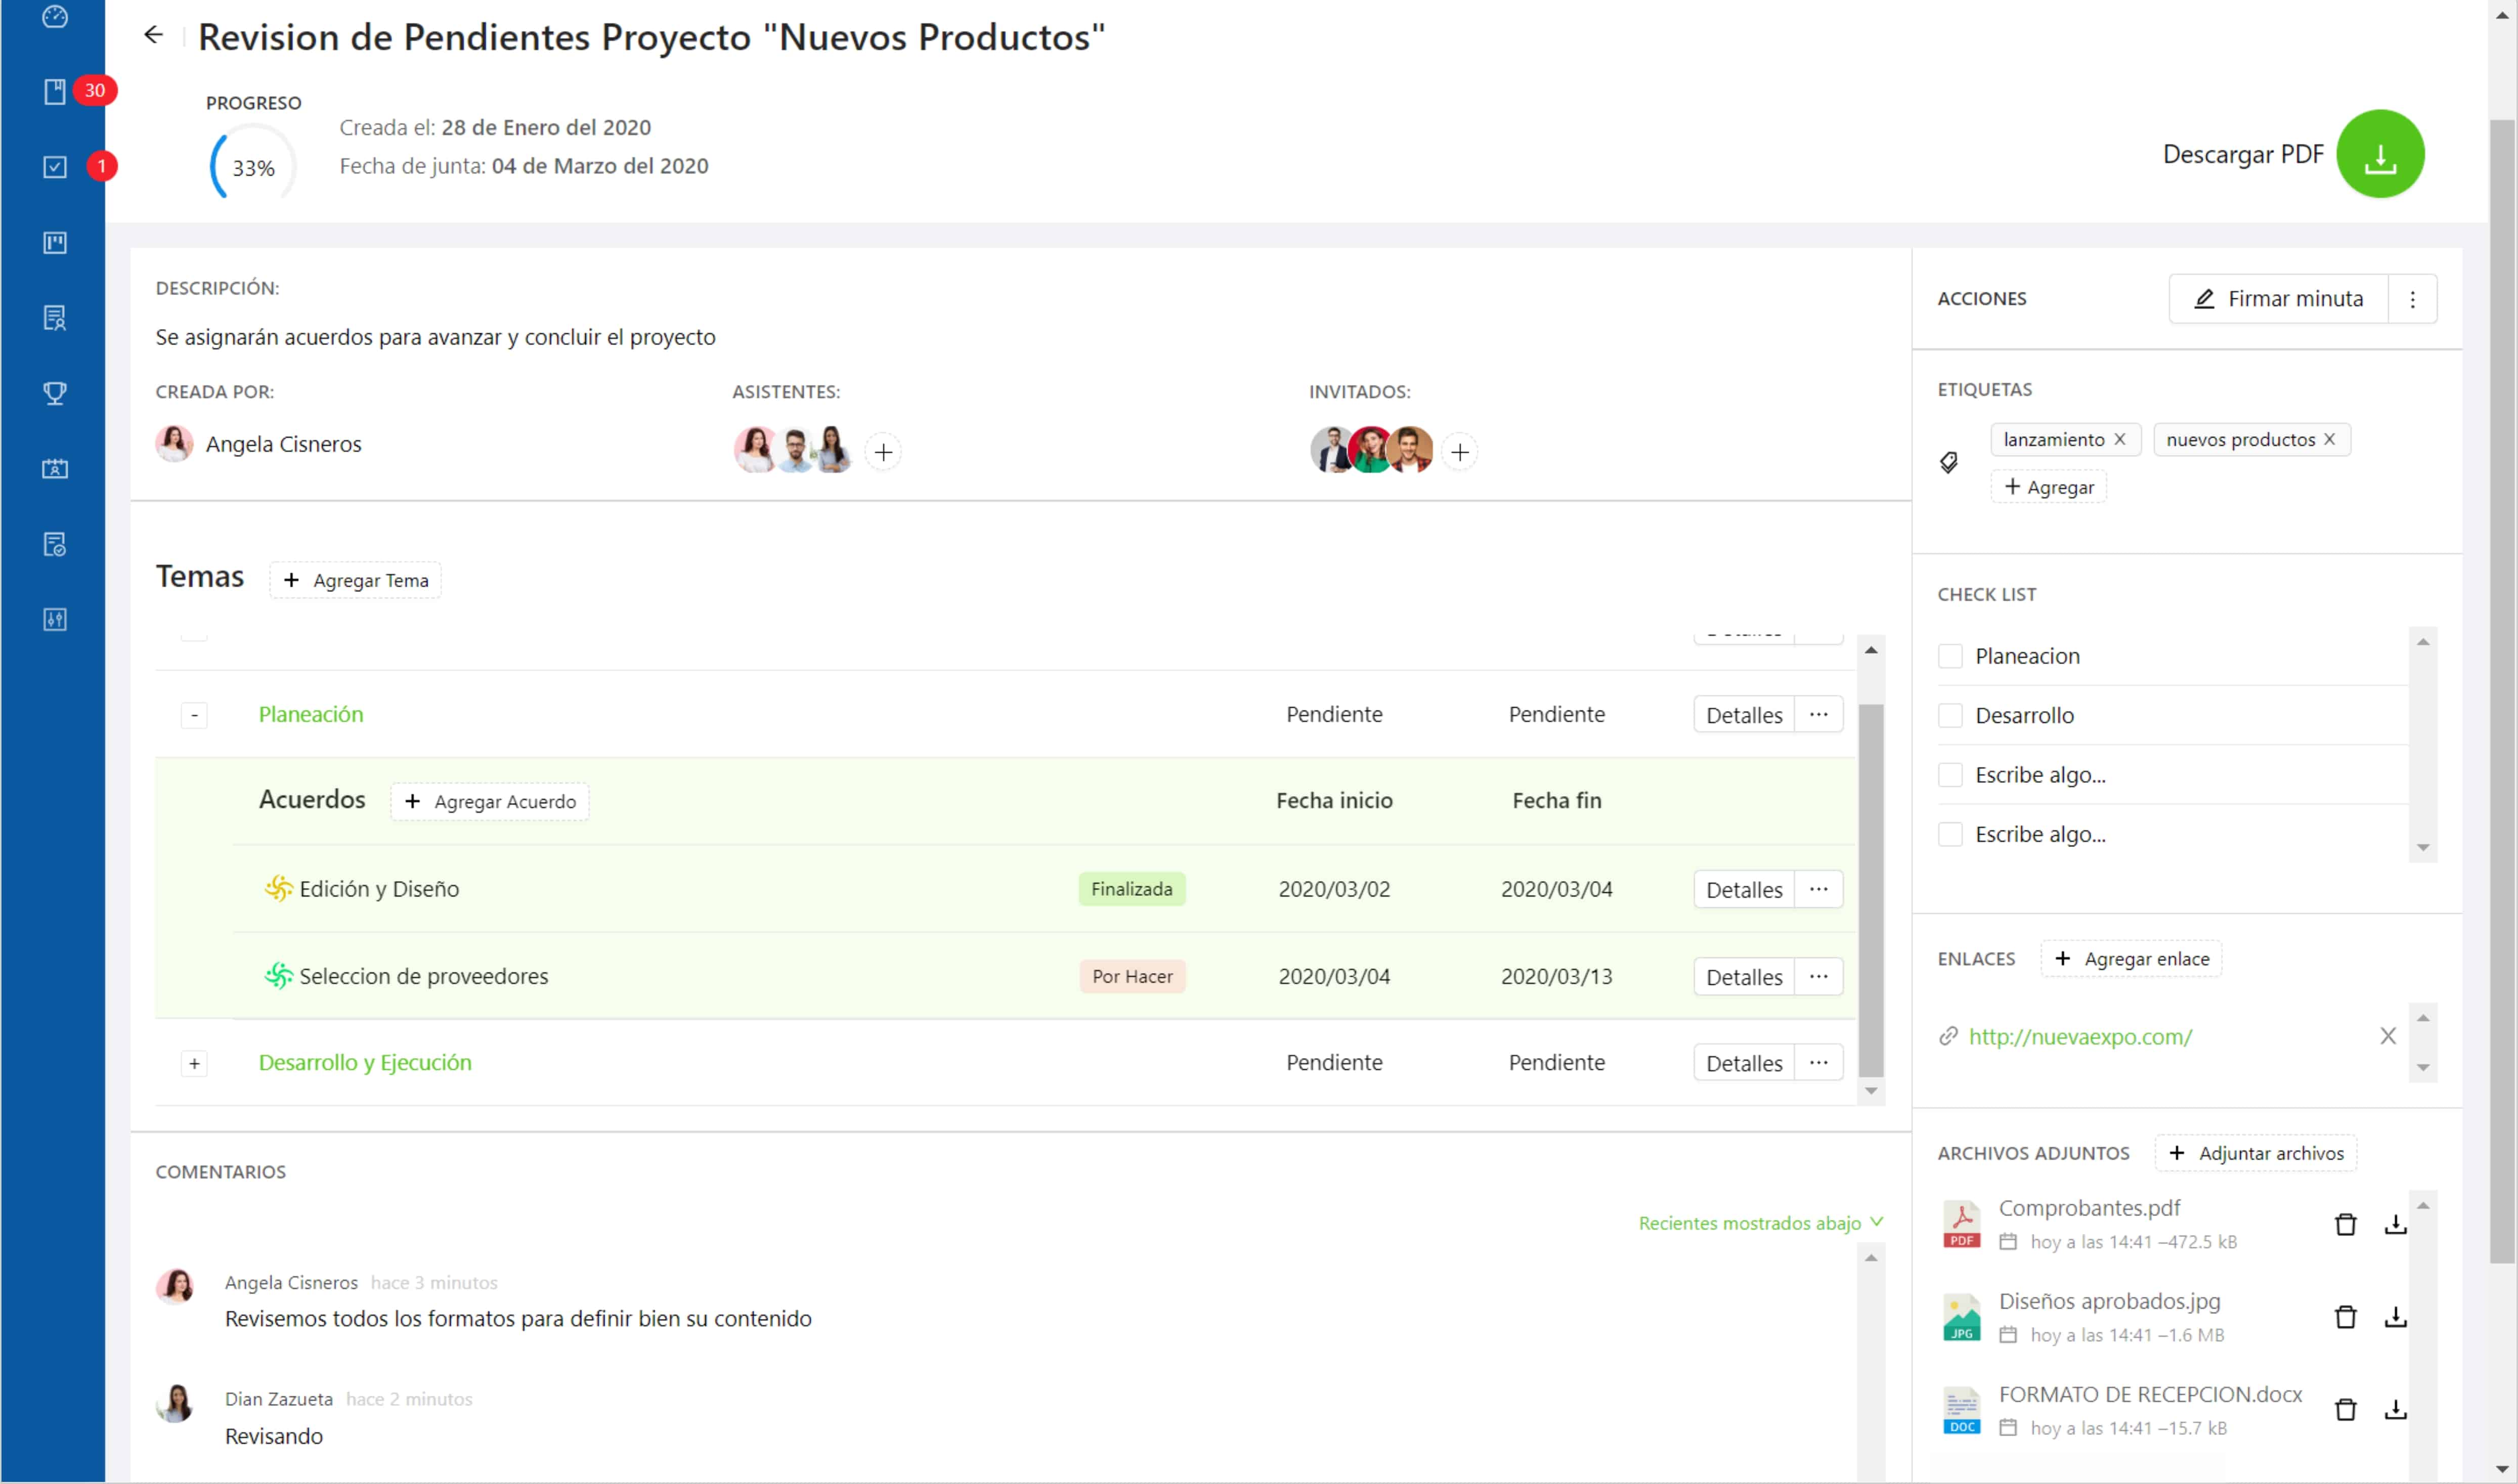Click Angela Cisneros creator avatar
The image size is (2518, 1484).
click(x=174, y=443)
